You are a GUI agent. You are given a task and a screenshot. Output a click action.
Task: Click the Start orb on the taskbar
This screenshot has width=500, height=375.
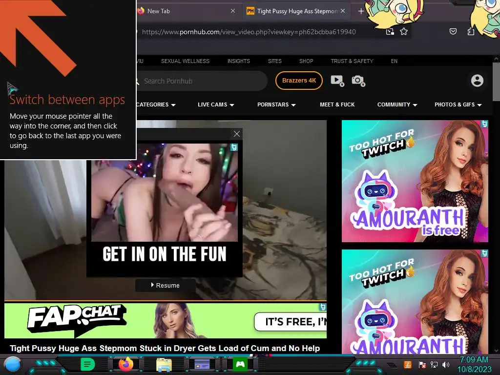pos(12,364)
